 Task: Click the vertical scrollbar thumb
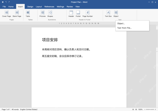(x=157, y=39)
